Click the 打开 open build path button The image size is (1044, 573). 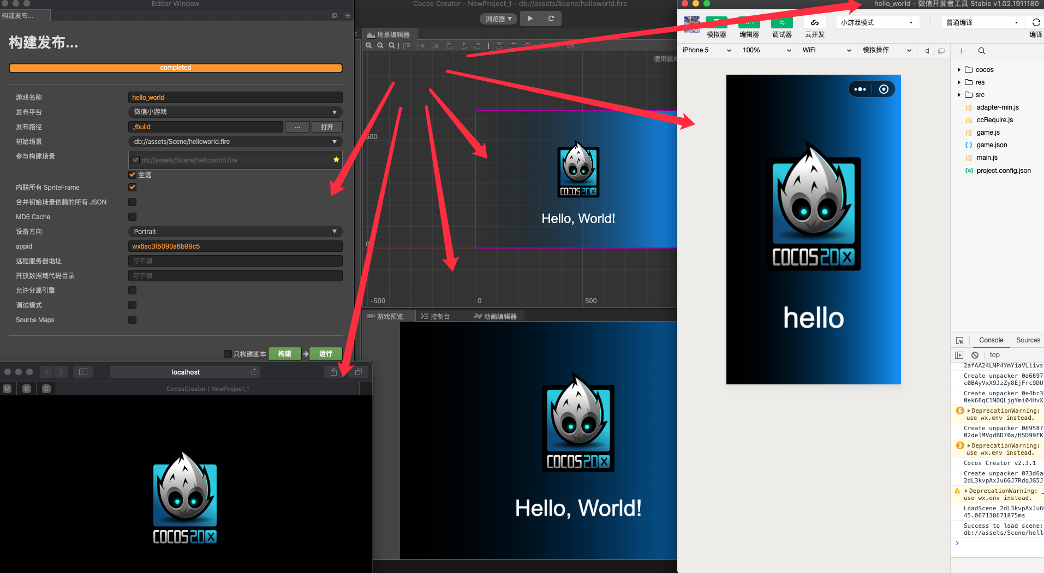[x=327, y=126]
